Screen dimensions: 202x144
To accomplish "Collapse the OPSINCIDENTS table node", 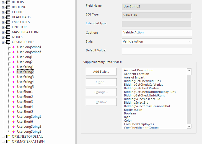I will tap(3, 43).
